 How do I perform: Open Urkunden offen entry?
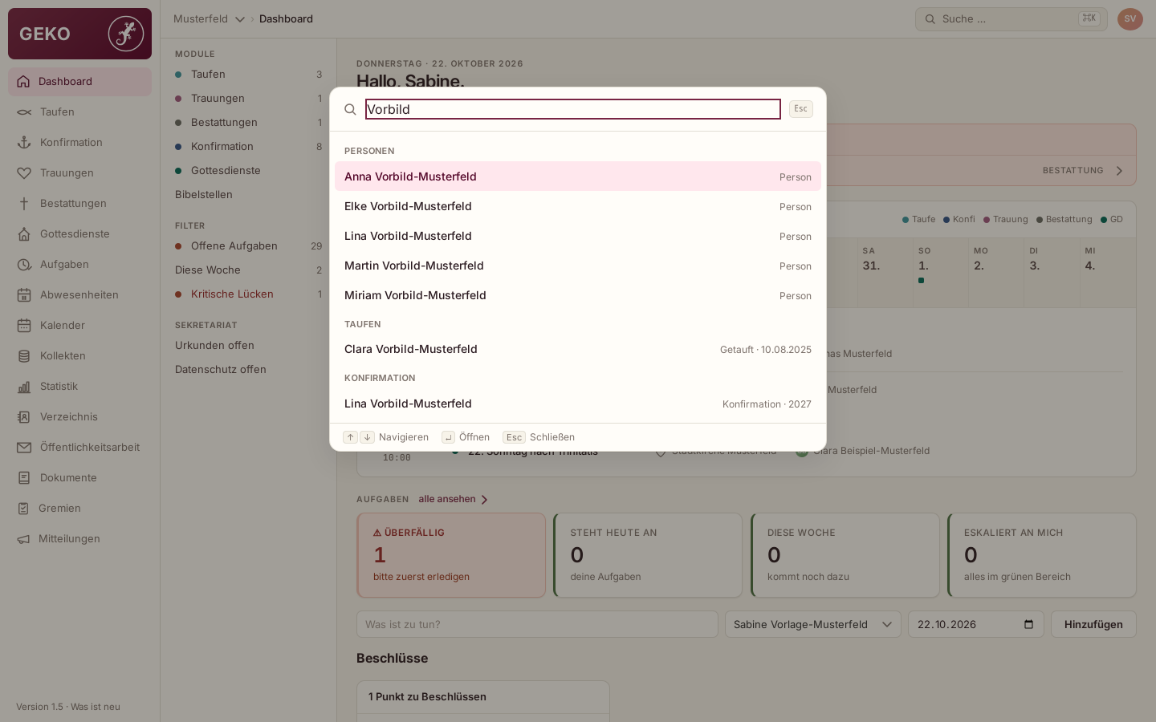click(x=248, y=346)
